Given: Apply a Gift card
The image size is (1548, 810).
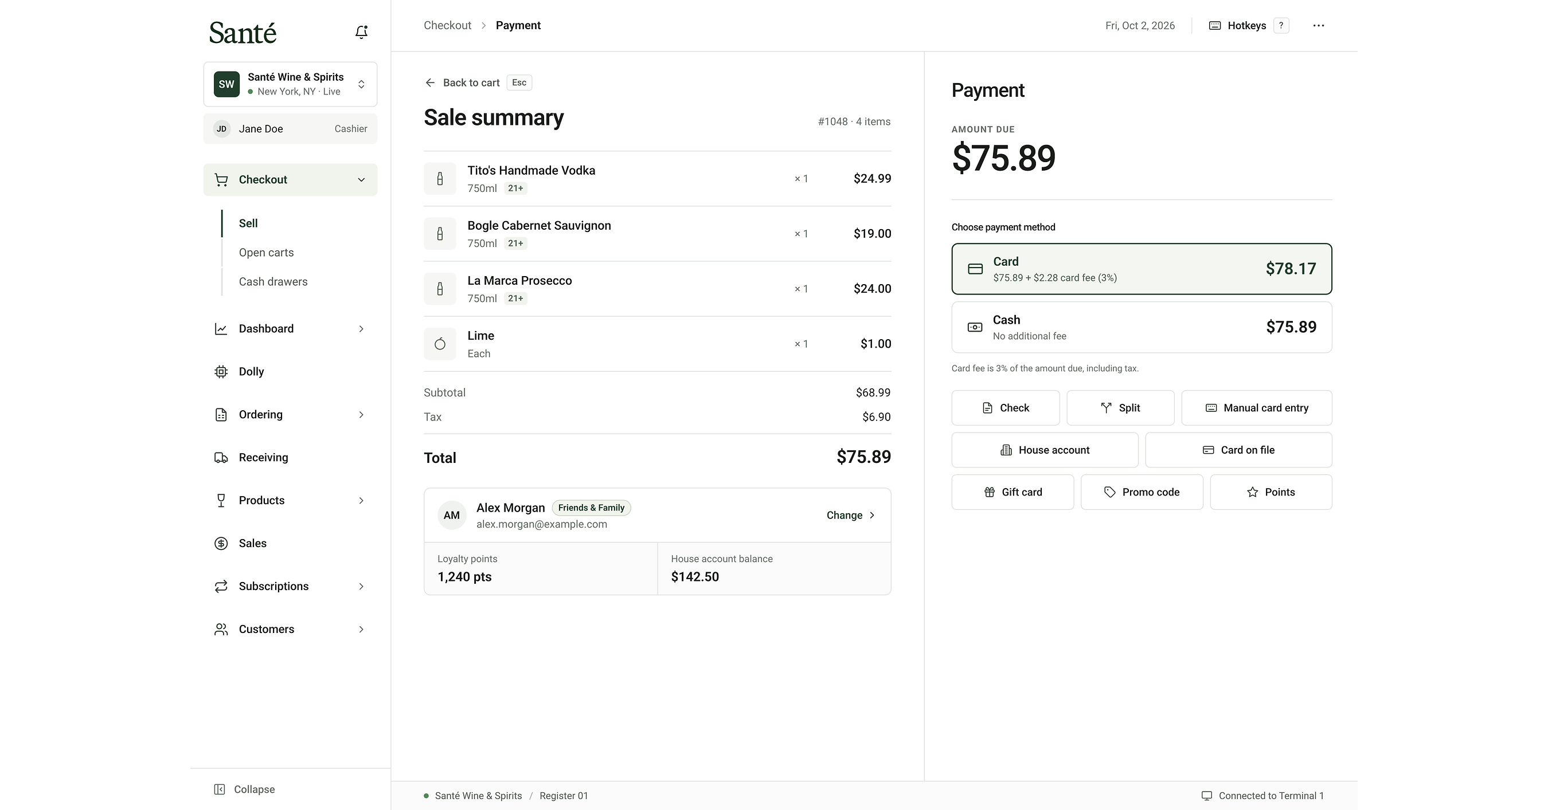Looking at the screenshot, I should 1013,491.
